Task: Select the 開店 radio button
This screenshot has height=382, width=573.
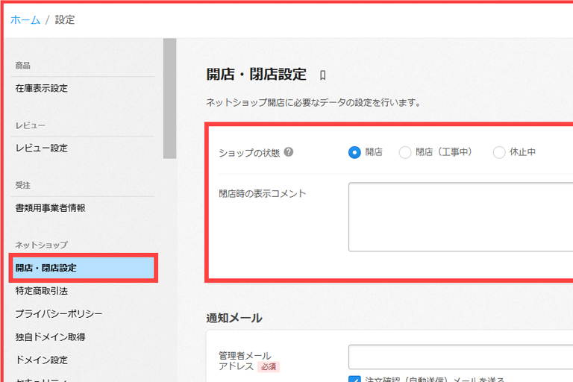Action: coord(354,152)
